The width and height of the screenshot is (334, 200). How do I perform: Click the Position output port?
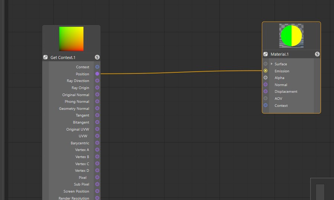[x=97, y=74]
